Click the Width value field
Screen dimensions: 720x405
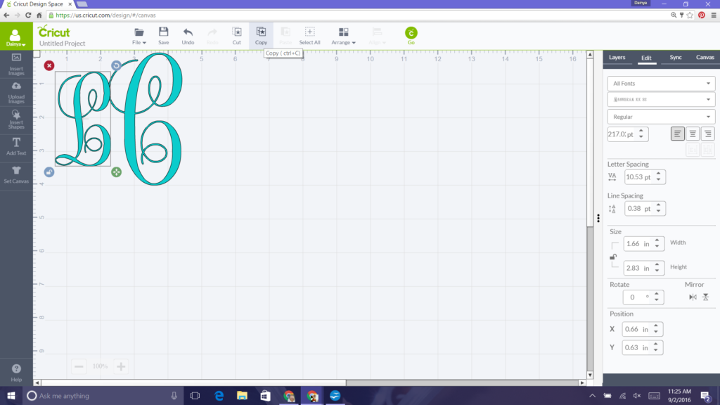[x=638, y=244]
